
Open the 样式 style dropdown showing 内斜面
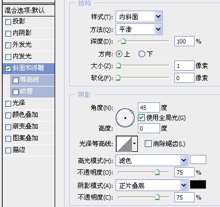139,16
